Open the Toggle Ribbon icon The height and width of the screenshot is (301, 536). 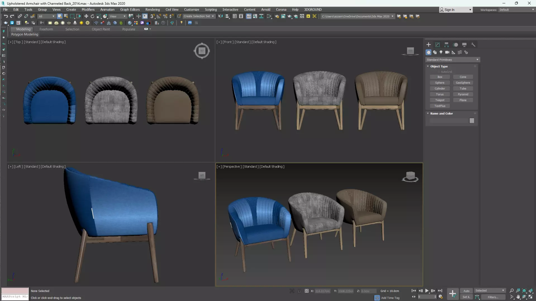pos(249,16)
